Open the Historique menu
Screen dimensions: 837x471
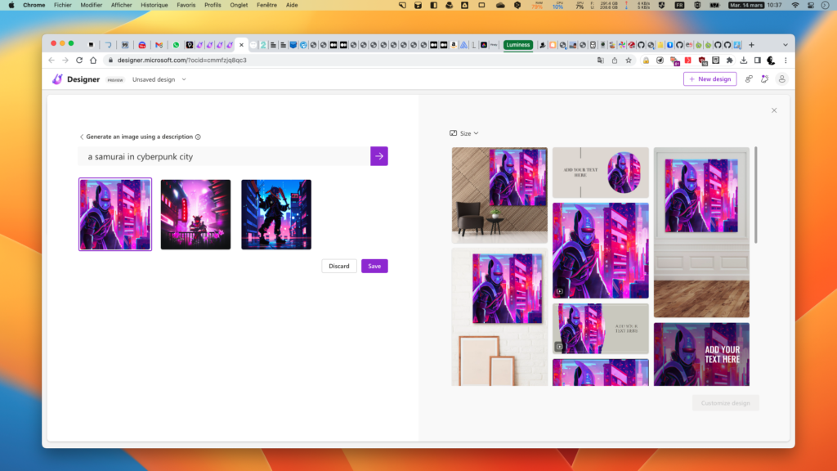tap(154, 5)
